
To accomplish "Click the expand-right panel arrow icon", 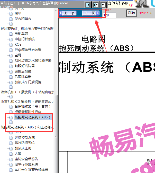I will tap(88, 5).
